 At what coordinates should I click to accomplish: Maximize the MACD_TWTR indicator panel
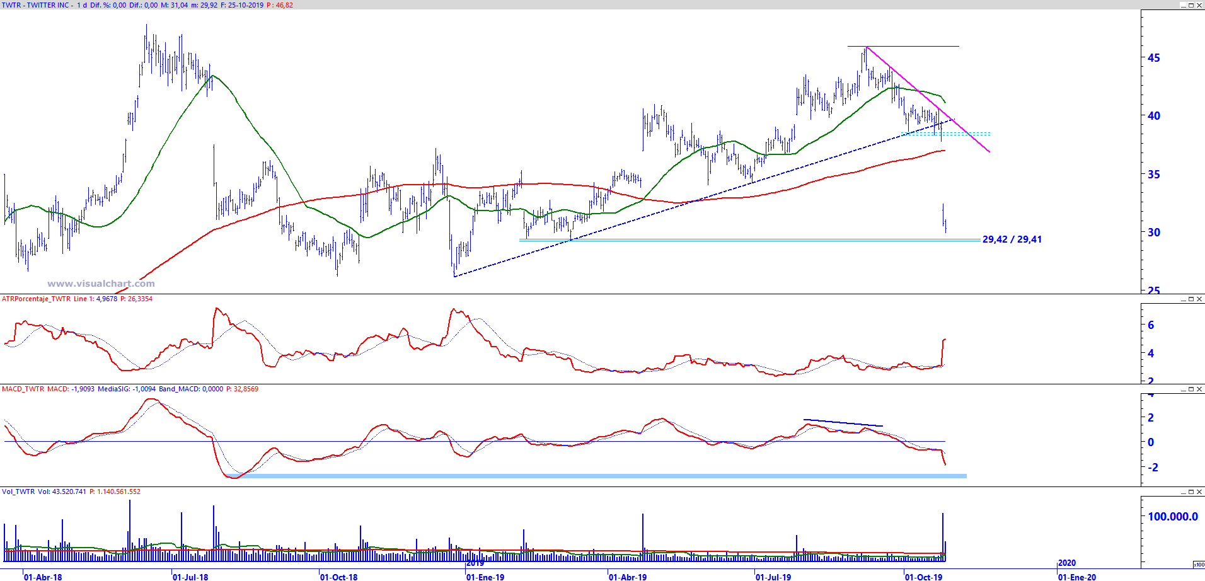pos(1191,389)
